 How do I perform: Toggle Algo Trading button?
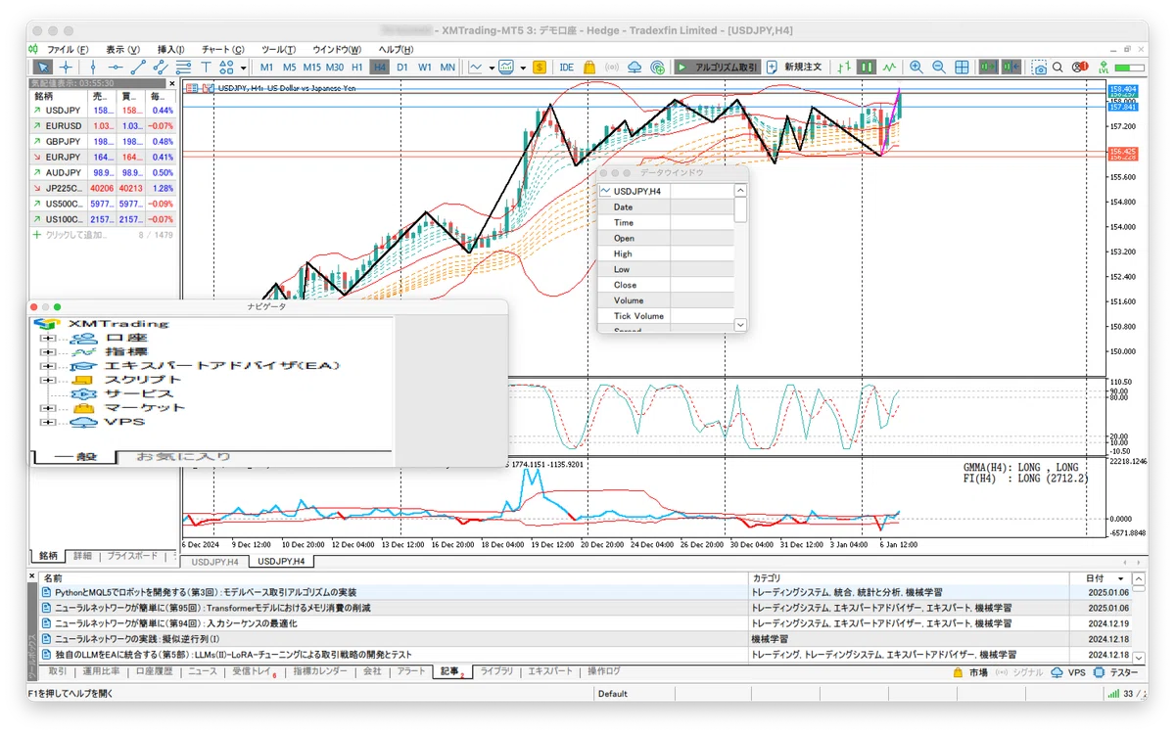(717, 68)
